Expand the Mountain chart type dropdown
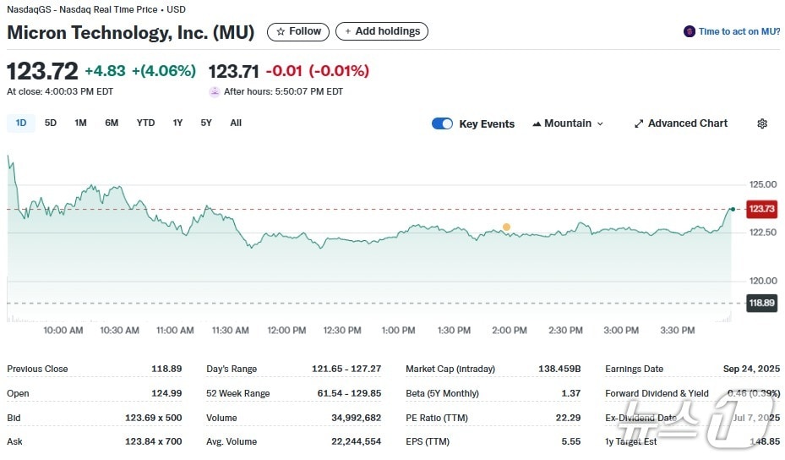The width and height of the screenshot is (785, 460). pyautogui.click(x=568, y=123)
